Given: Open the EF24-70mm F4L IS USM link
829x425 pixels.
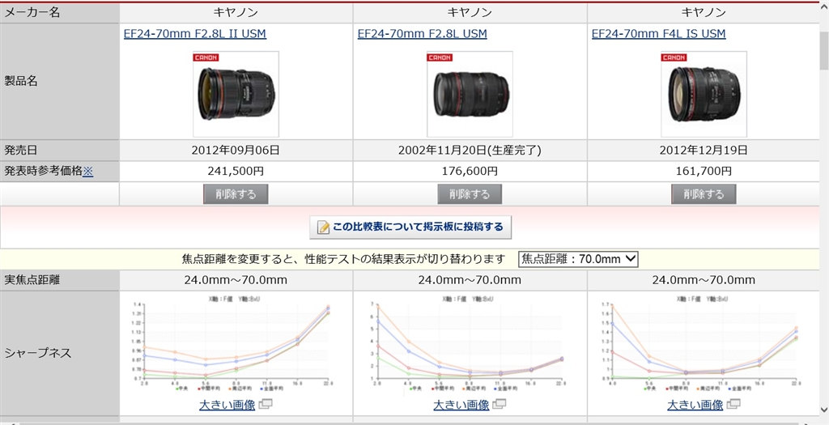Looking at the screenshot, I should pyautogui.click(x=658, y=34).
